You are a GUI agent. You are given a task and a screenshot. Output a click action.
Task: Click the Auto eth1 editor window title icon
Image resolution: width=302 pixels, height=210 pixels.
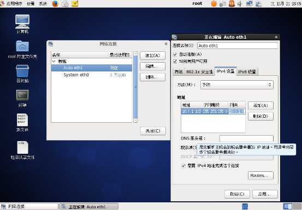[175, 37]
